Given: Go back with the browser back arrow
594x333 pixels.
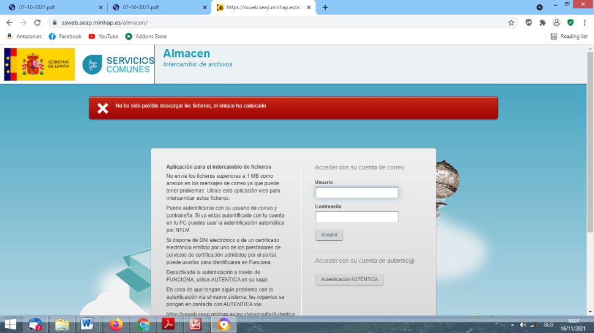Looking at the screenshot, I should coord(9,23).
